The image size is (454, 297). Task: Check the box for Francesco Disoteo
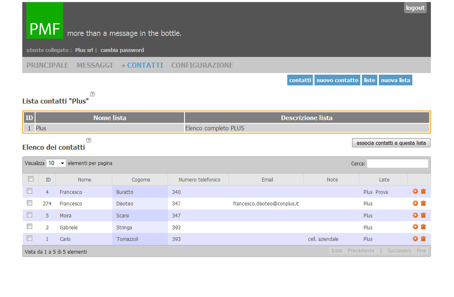(x=30, y=203)
